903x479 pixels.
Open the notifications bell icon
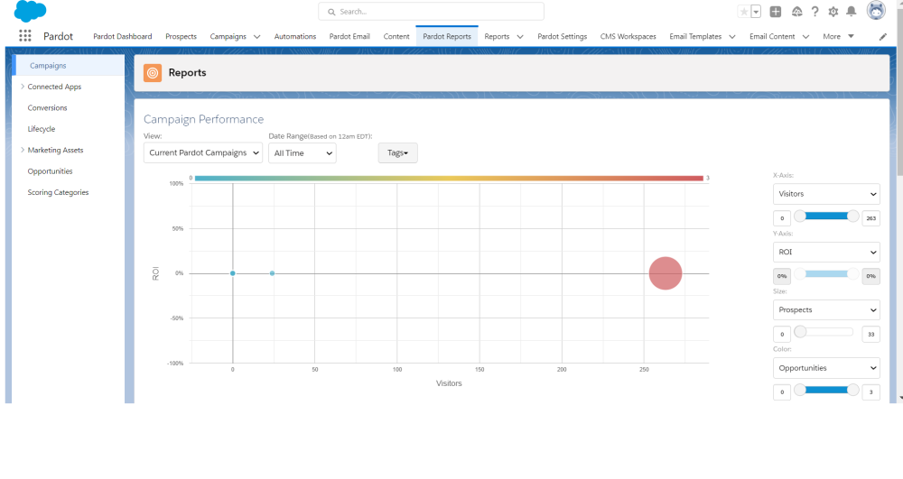852,12
